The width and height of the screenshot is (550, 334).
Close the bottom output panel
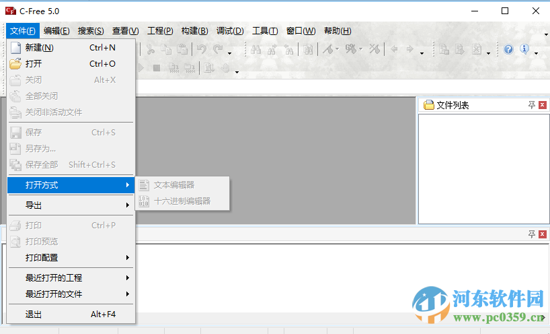[x=543, y=234]
